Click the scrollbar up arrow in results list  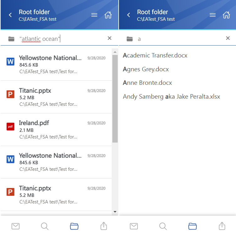(x=115, y=52)
